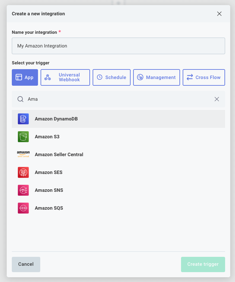Click the Amazon Seller Central logo

point(23,154)
